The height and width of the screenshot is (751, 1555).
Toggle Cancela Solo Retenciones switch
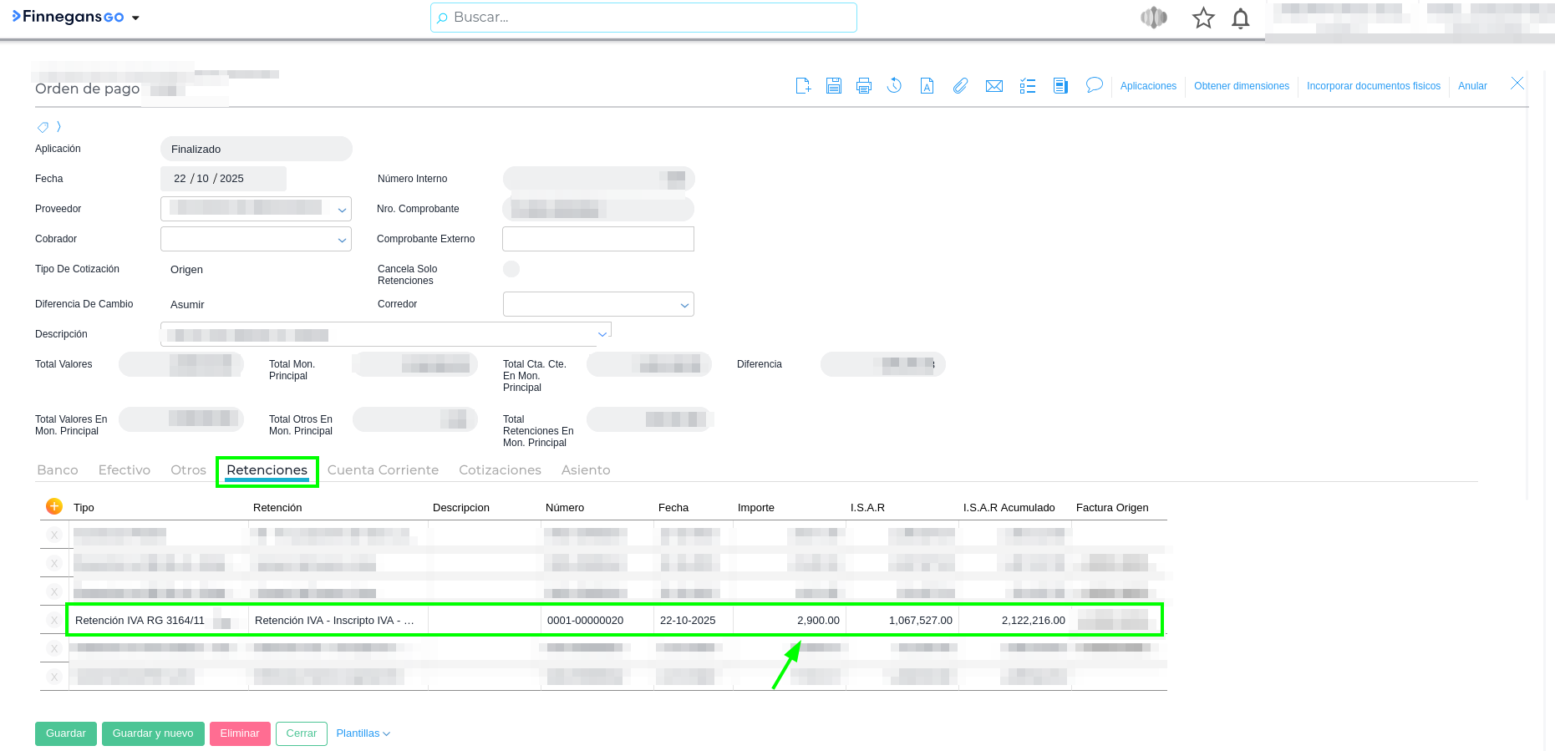(x=511, y=269)
